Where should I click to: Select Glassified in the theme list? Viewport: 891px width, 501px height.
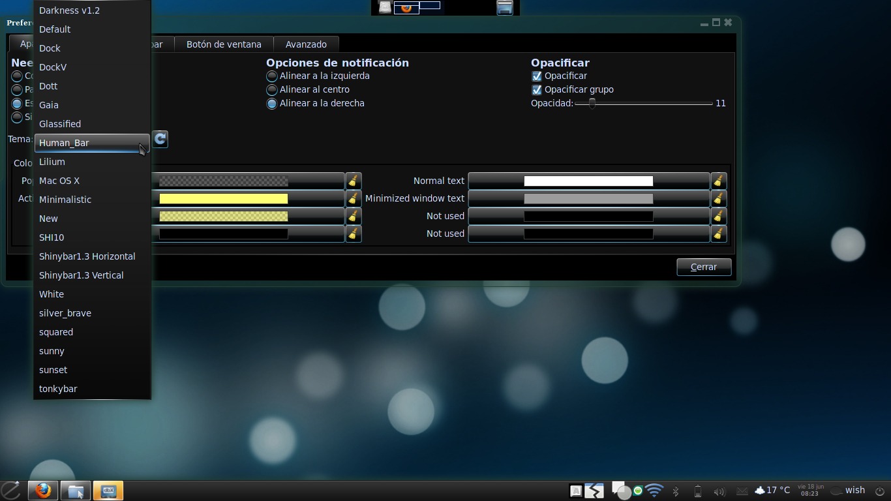point(92,124)
